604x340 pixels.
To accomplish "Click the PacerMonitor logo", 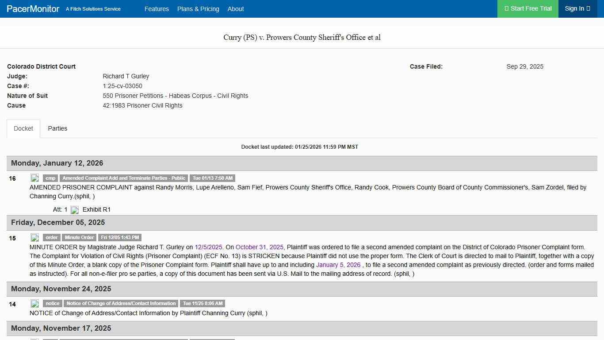I will [x=32, y=9].
